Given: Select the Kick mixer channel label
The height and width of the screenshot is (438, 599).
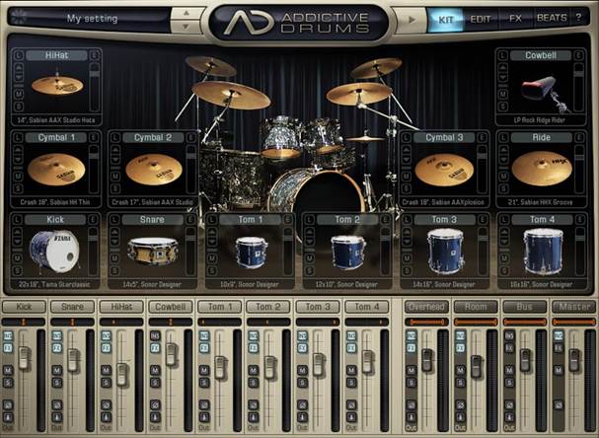Looking at the screenshot, I should coord(24,307).
